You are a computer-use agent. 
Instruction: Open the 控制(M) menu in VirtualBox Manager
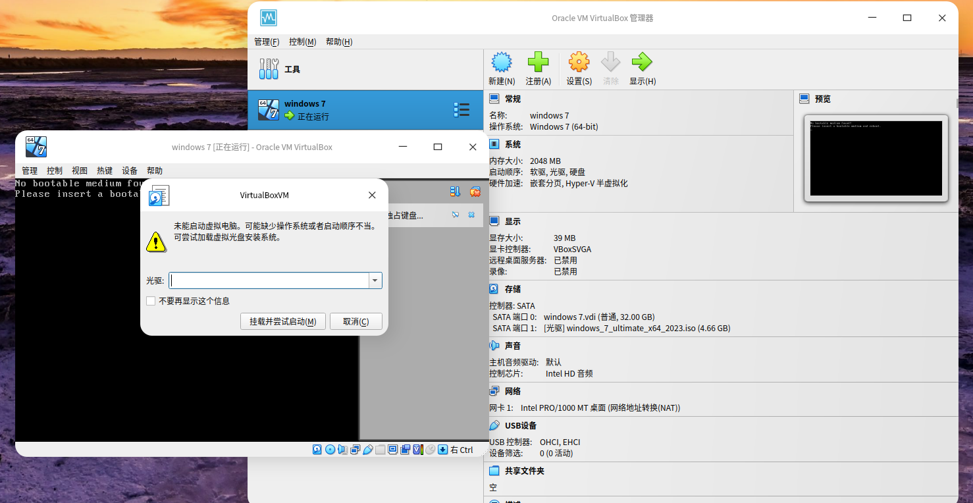(303, 41)
